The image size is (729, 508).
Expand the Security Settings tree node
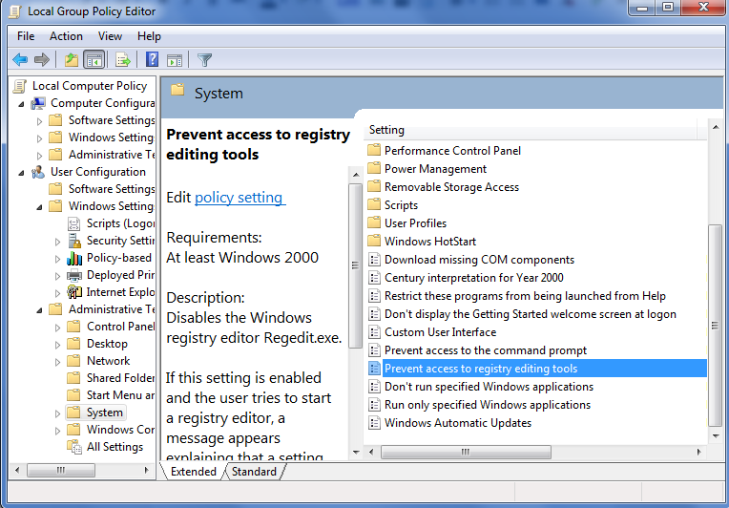coord(57,242)
